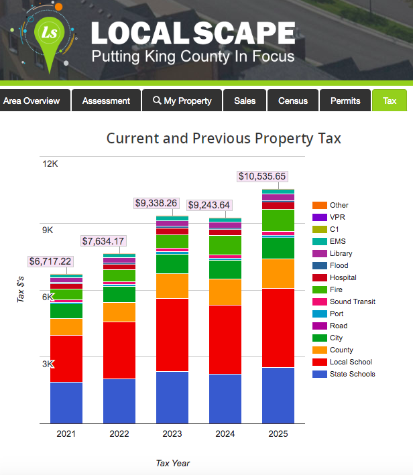Click the VPR purple legend swatch
Screen dimensions: 413x475
coord(319,217)
